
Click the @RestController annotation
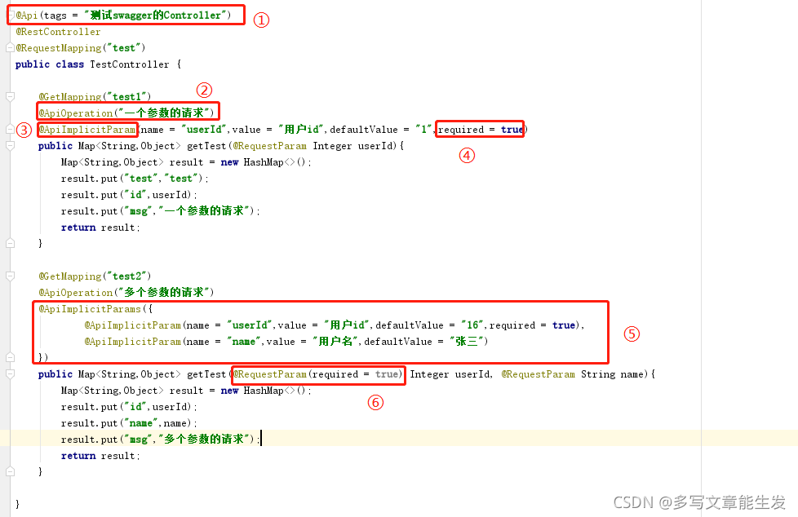tap(58, 32)
